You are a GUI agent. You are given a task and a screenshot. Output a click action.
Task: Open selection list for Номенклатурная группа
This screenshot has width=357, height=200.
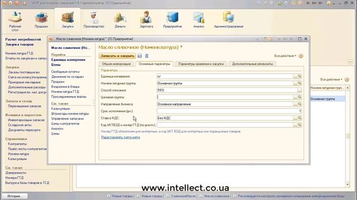click(x=295, y=83)
